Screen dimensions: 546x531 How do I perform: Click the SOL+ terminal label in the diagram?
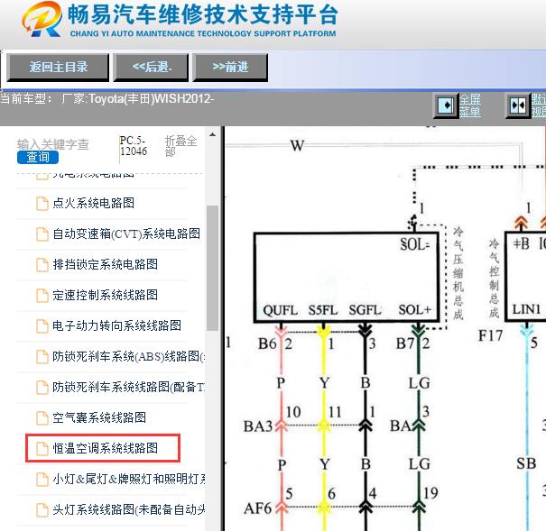click(x=415, y=309)
